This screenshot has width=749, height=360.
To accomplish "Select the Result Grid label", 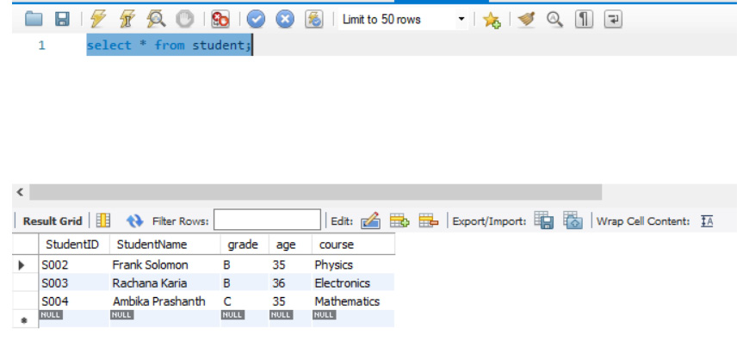I will [53, 221].
